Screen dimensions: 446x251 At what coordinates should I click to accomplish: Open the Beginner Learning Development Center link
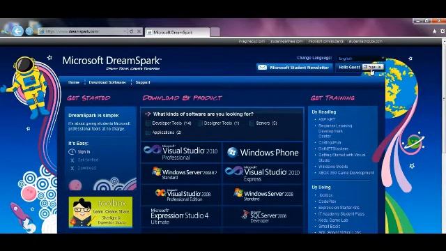pos(335,131)
